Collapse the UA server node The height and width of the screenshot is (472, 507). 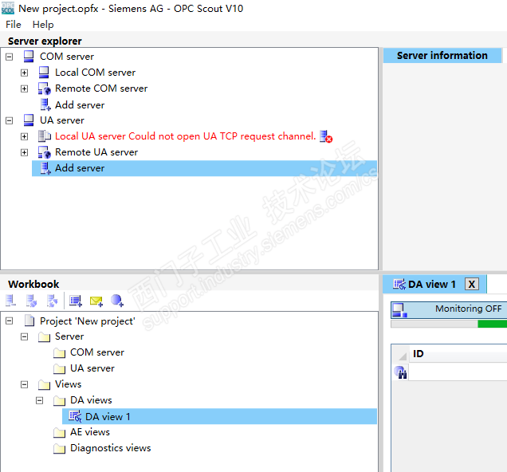pos(10,120)
